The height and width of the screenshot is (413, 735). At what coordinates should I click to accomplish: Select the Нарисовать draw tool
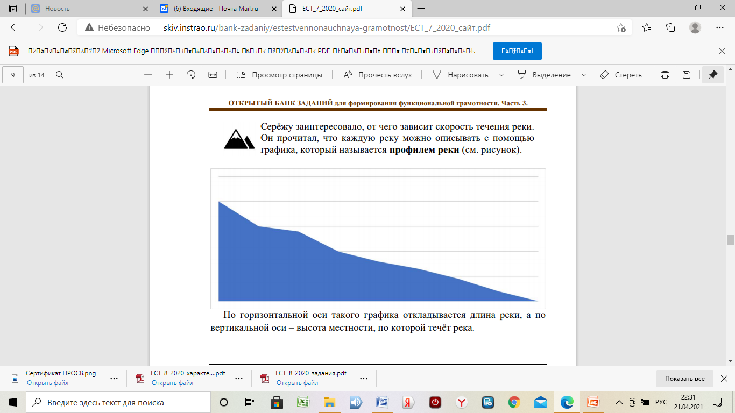461,75
